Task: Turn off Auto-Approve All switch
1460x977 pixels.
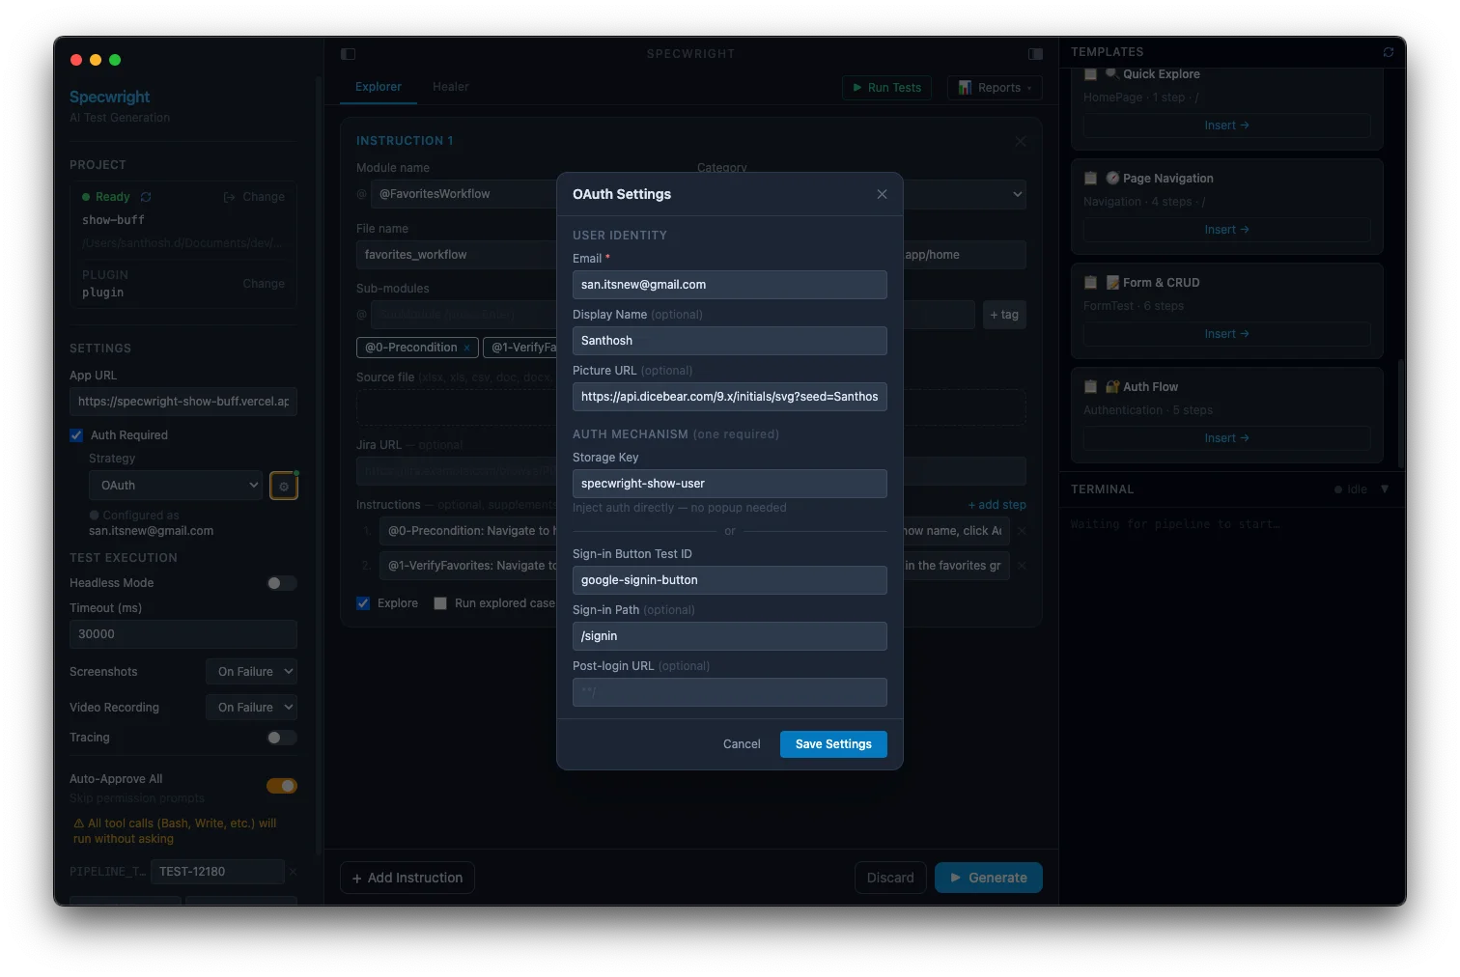Action: pyautogui.click(x=282, y=786)
